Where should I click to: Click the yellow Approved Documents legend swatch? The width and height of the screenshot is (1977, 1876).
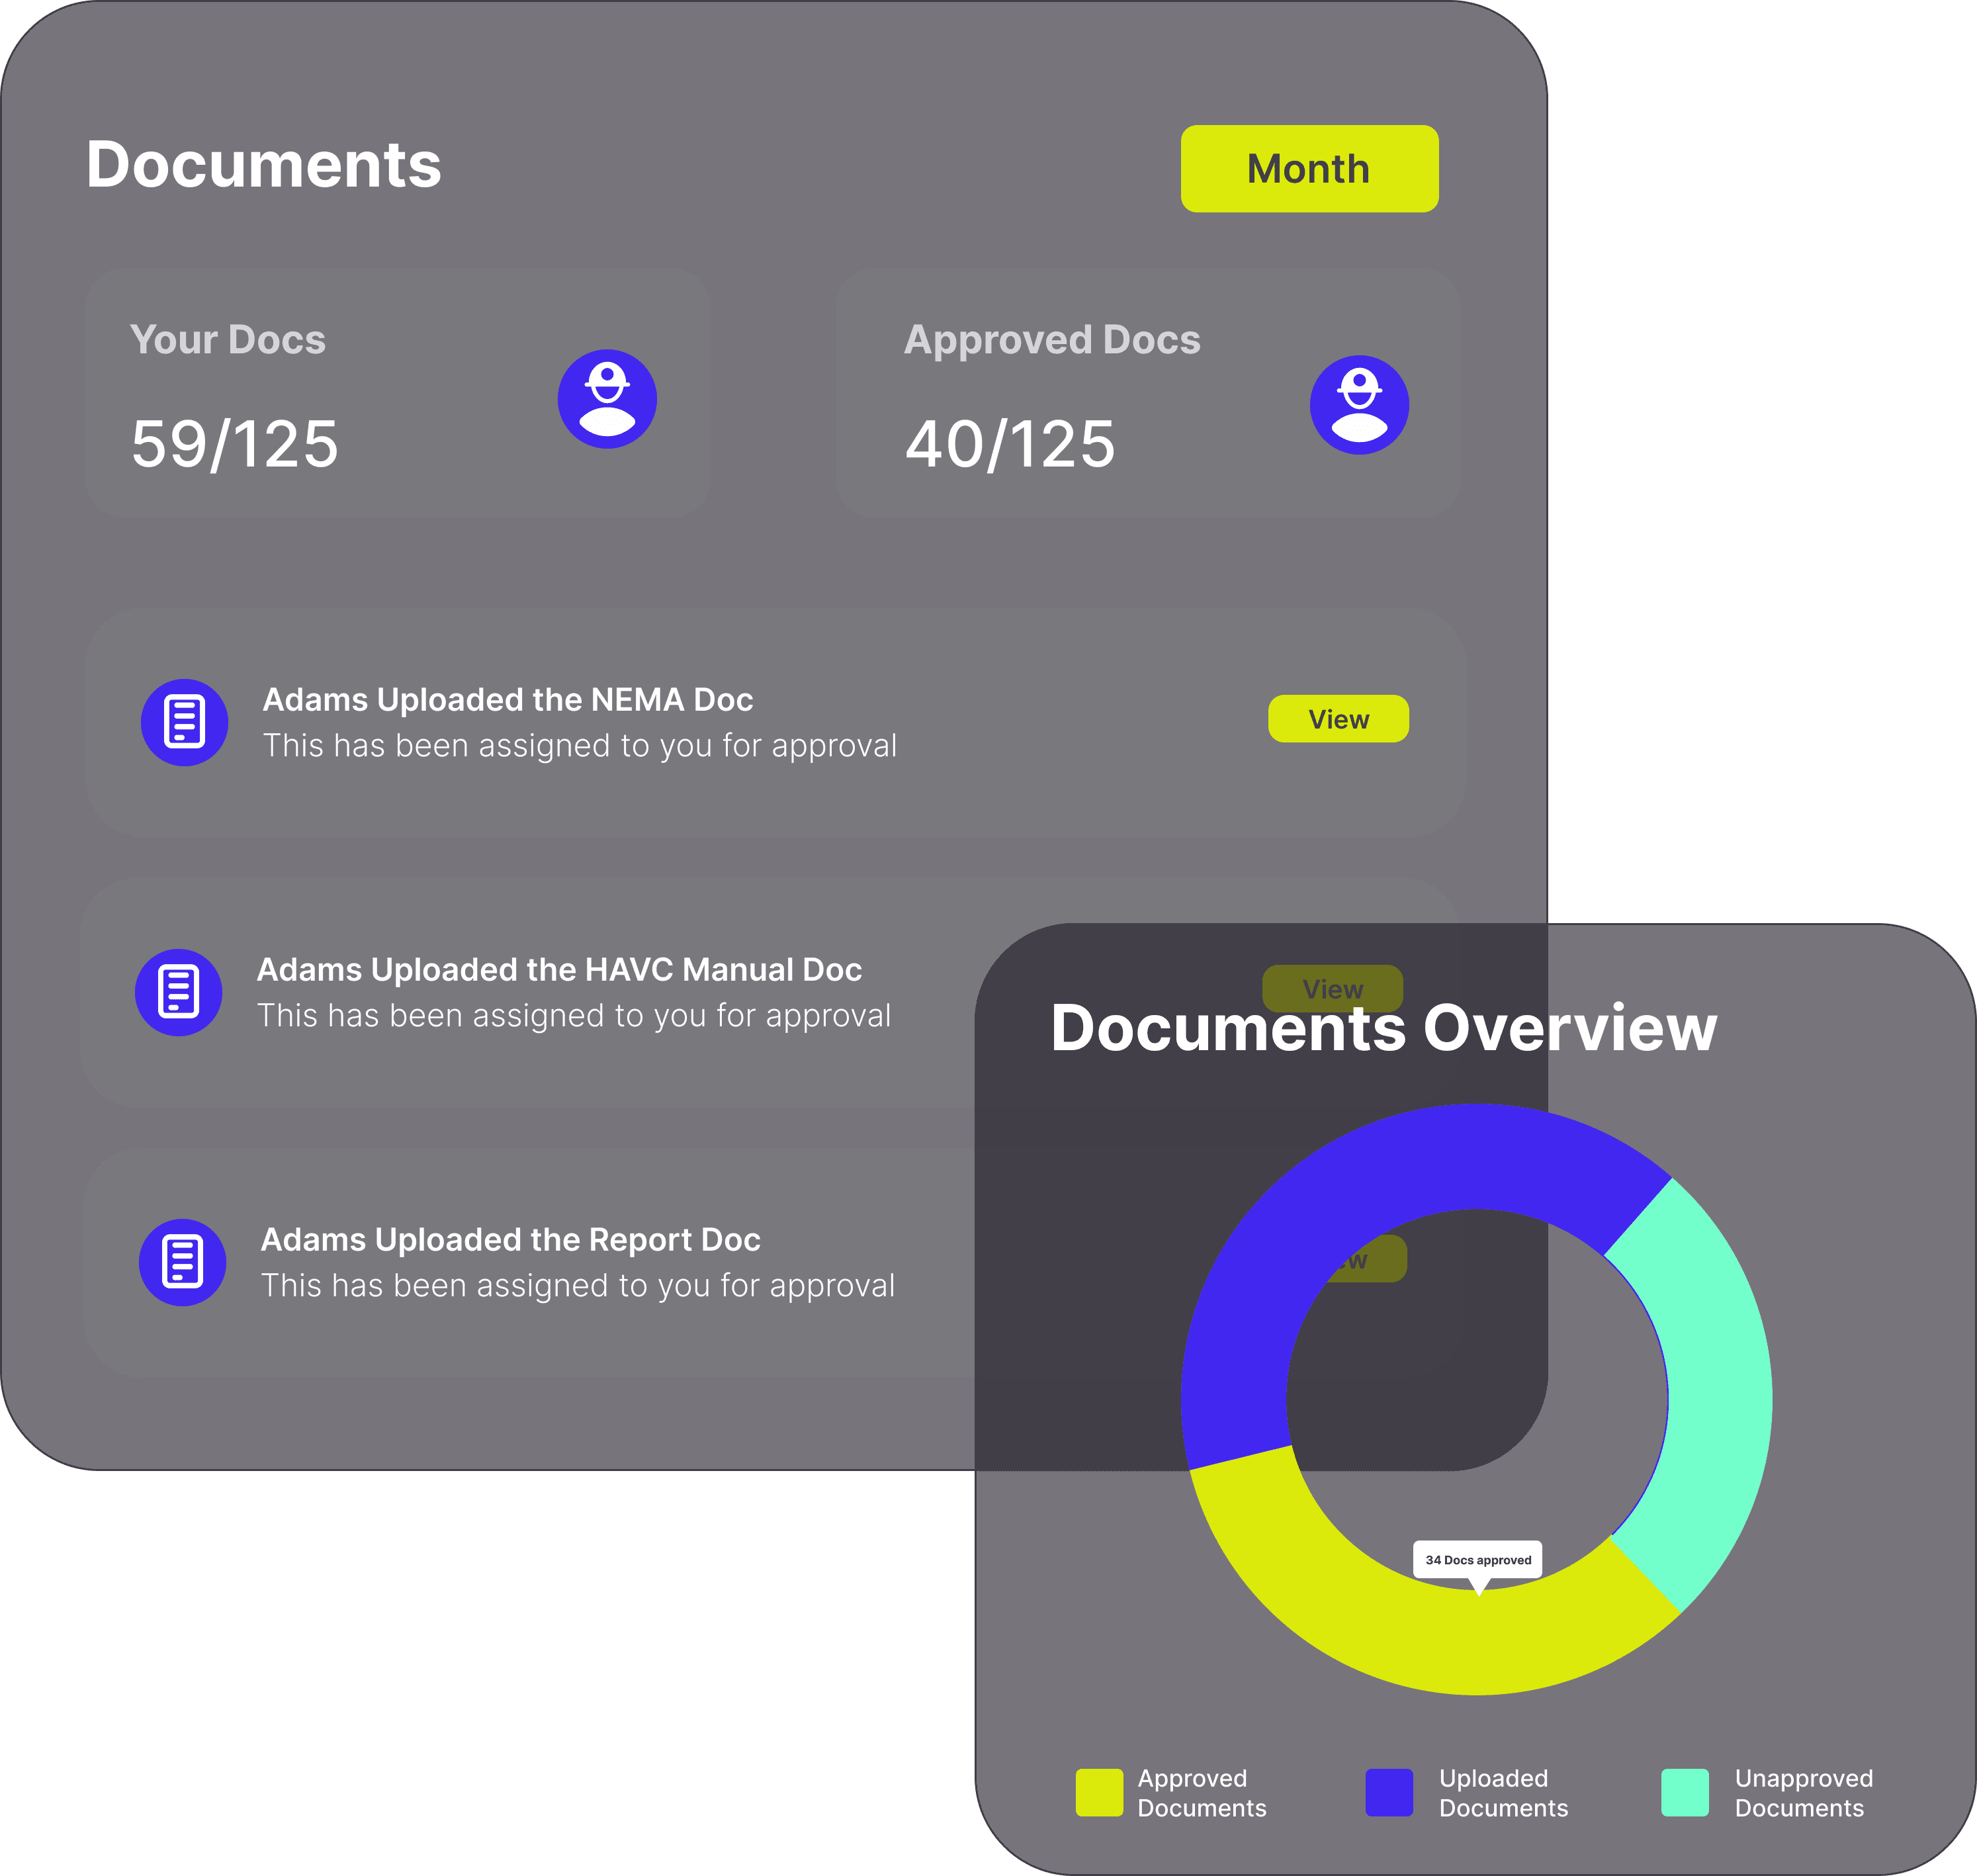click(x=1099, y=1792)
